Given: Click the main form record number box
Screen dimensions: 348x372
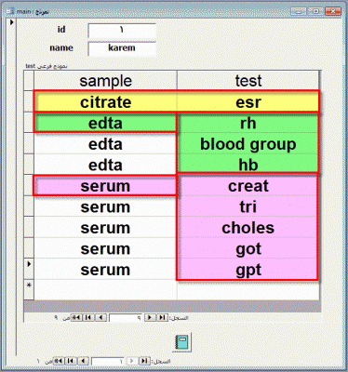Looking at the screenshot, I should tap(108, 361).
